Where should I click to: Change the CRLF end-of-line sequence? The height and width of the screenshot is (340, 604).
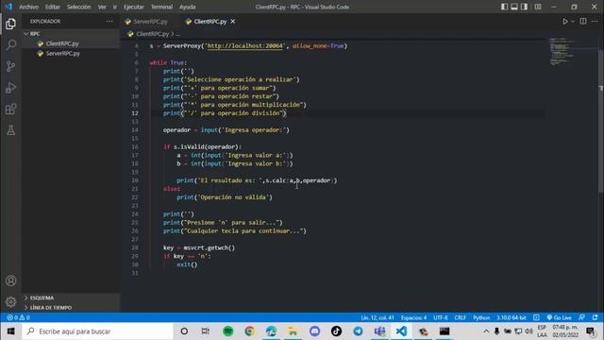[461, 317]
